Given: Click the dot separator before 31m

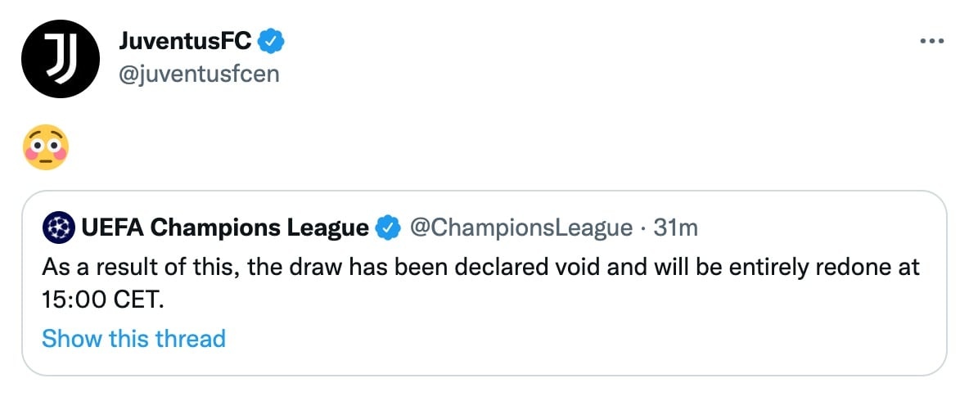Looking at the screenshot, I should point(643,228).
